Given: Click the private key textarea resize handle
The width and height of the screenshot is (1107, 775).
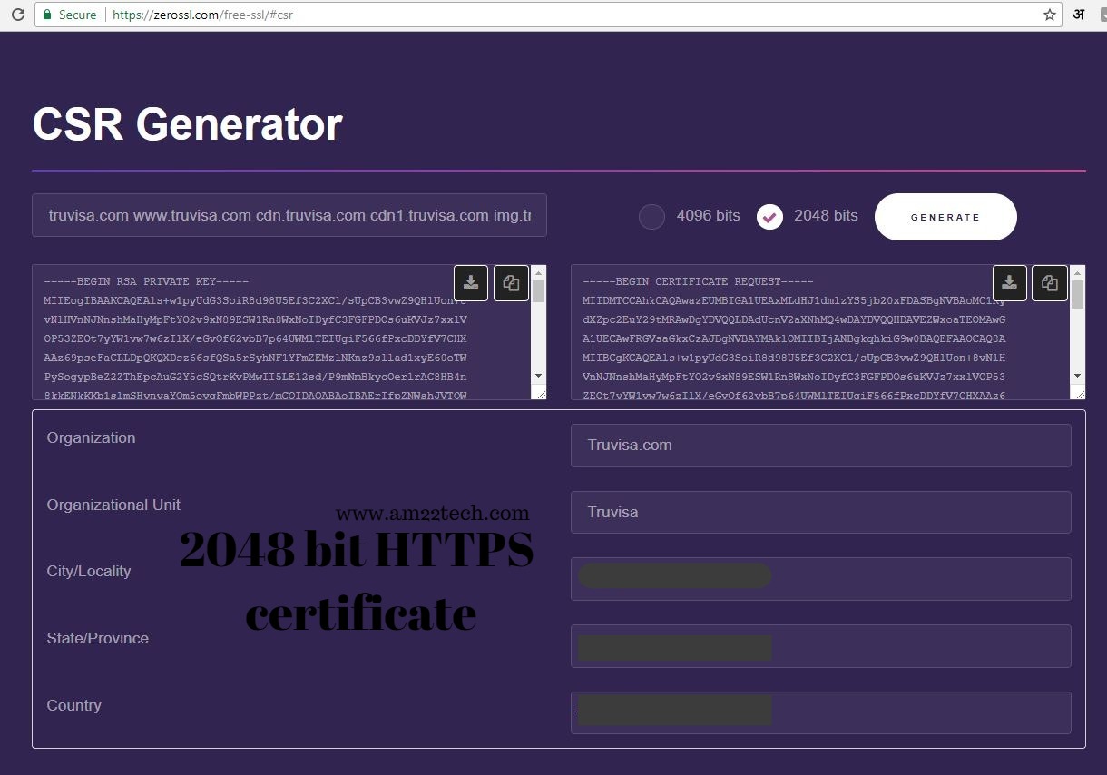Looking at the screenshot, I should (540, 392).
